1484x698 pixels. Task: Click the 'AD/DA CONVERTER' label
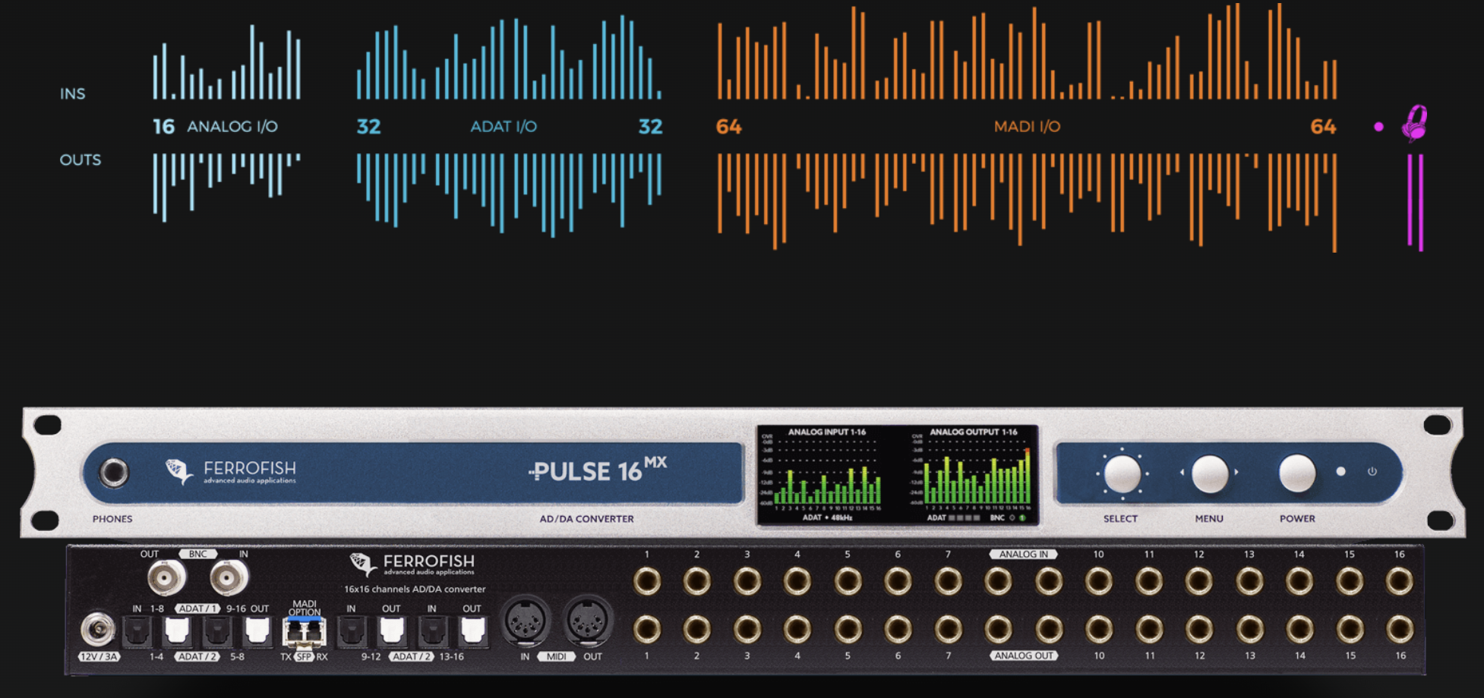(586, 519)
